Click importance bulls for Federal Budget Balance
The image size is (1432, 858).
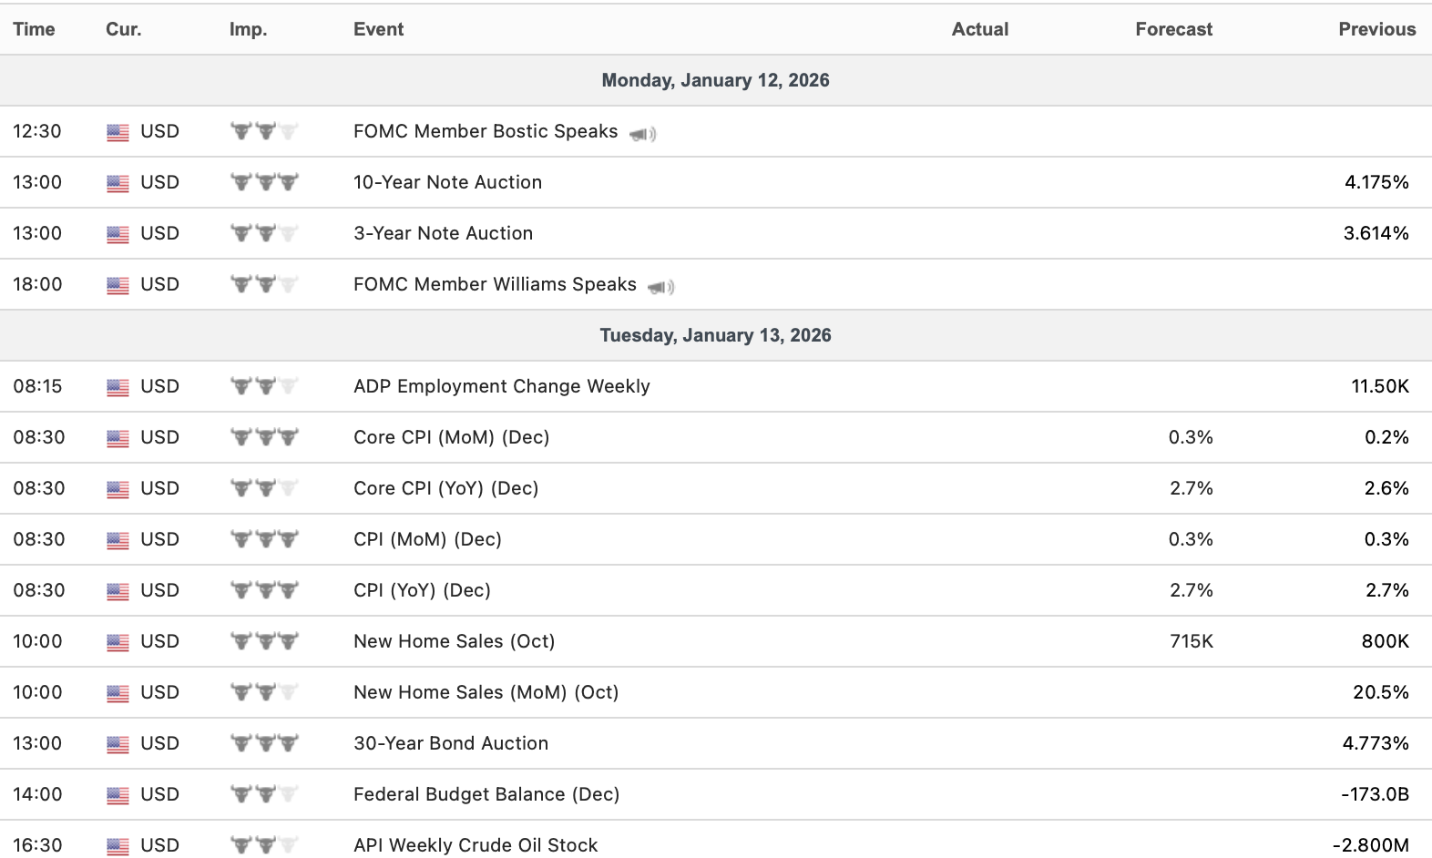pyautogui.click(x=264, y=794)
